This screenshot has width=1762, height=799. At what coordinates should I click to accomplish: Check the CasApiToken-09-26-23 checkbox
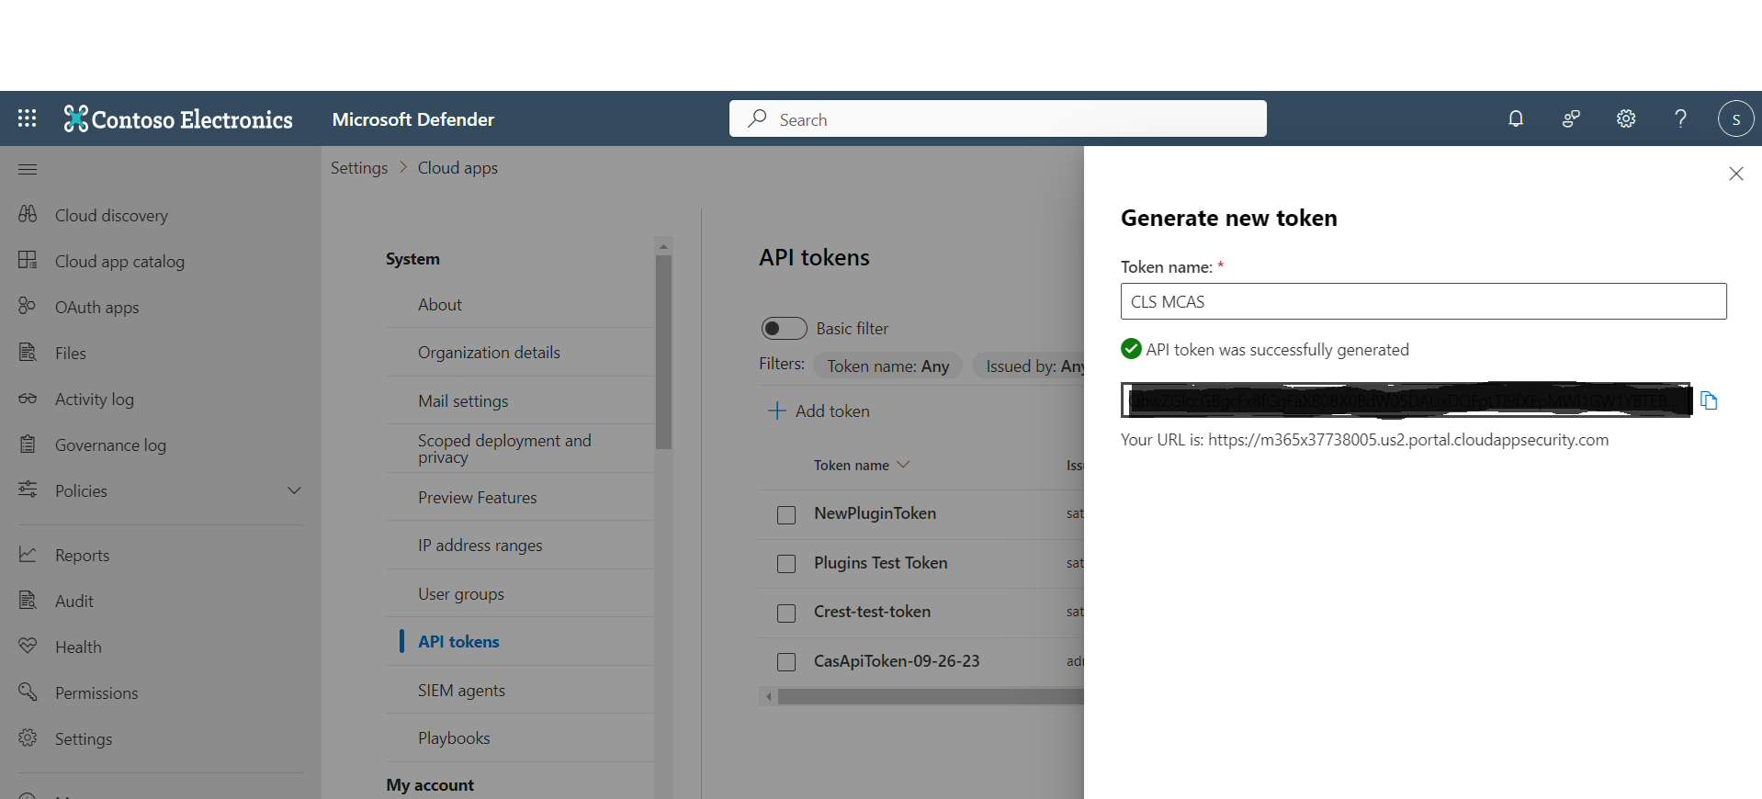786,662
